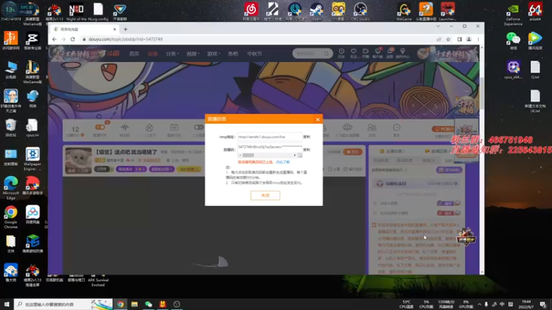
Task: Open the Windows Start menu
Action: pos(7,304)
